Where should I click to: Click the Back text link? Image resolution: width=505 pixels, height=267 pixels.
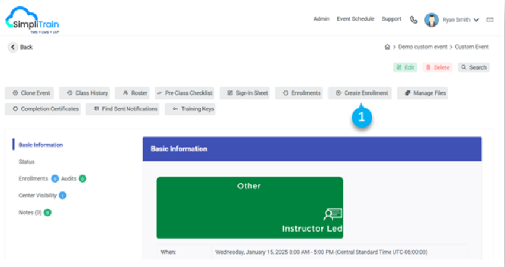click(26, 47)
